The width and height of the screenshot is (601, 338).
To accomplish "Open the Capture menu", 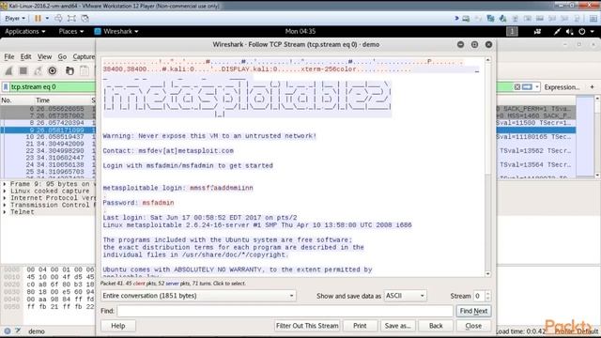I will [x=84, y=56].
